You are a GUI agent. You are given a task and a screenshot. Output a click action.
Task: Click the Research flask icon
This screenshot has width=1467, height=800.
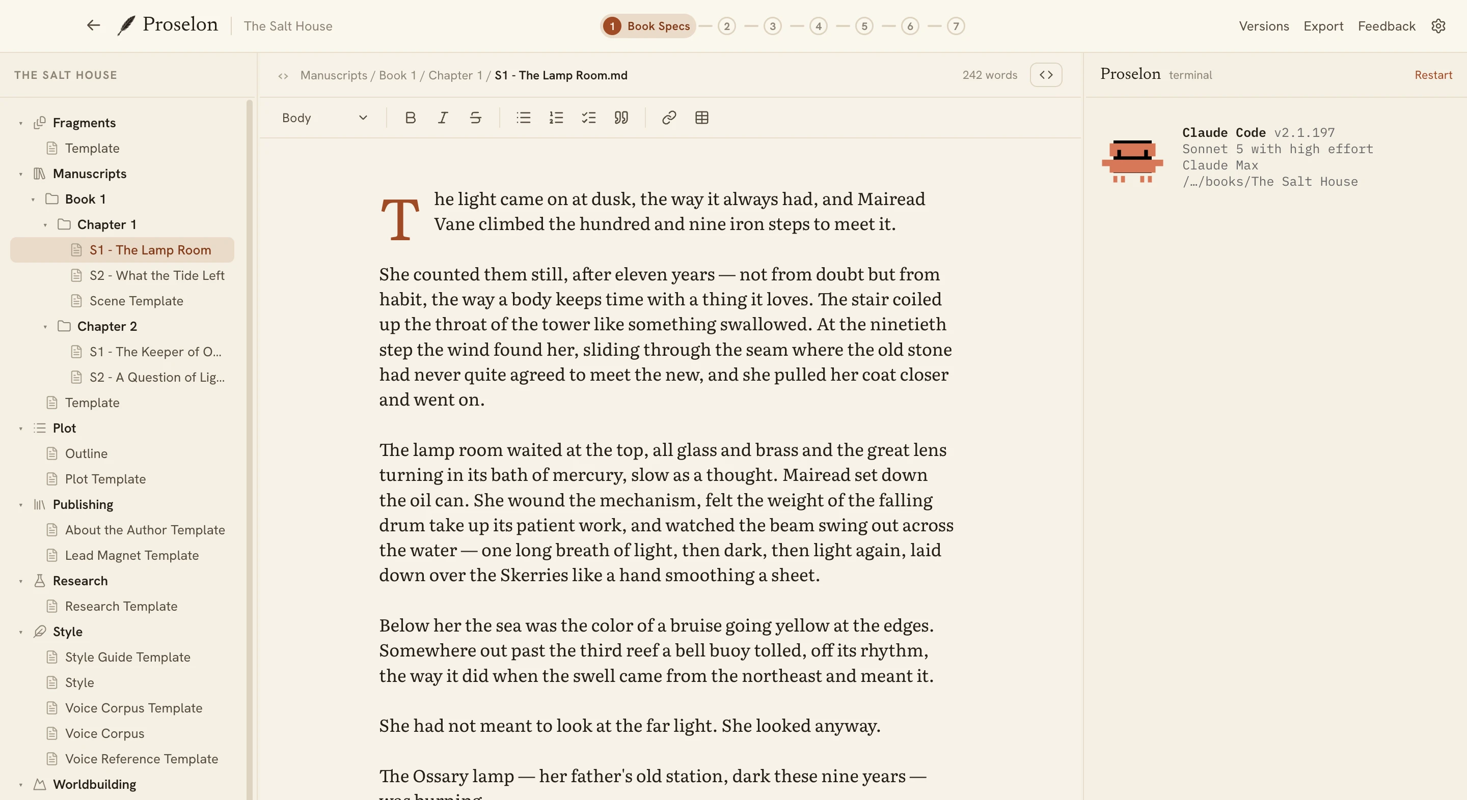tap(39, 581)
